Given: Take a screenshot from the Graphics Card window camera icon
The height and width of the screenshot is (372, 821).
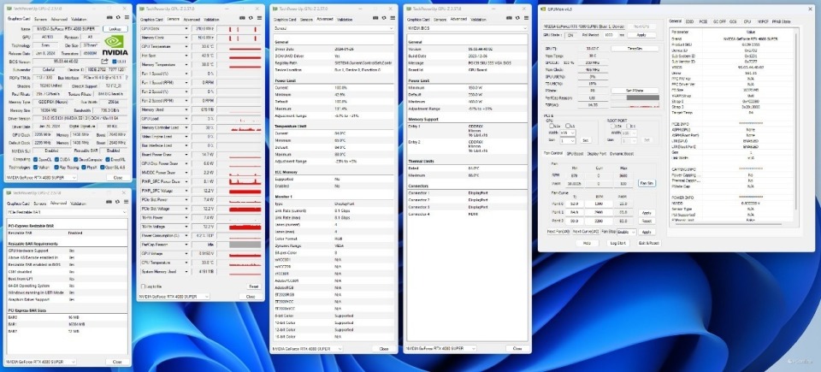Looking at the screenshot, I should tap(110, 18).
